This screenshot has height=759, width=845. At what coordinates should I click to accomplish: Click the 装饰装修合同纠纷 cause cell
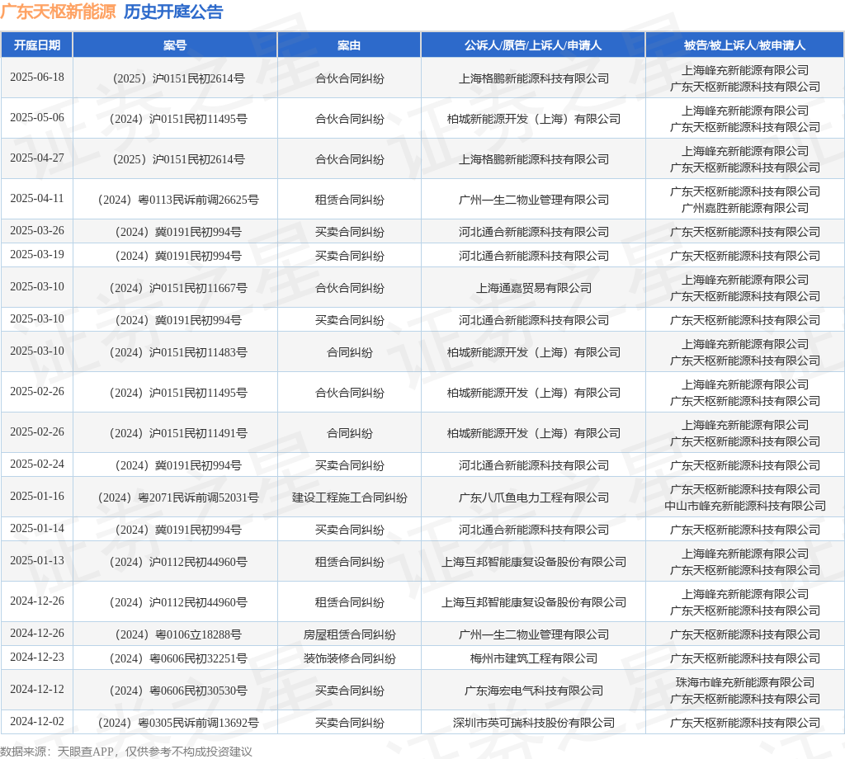point(349,658)
